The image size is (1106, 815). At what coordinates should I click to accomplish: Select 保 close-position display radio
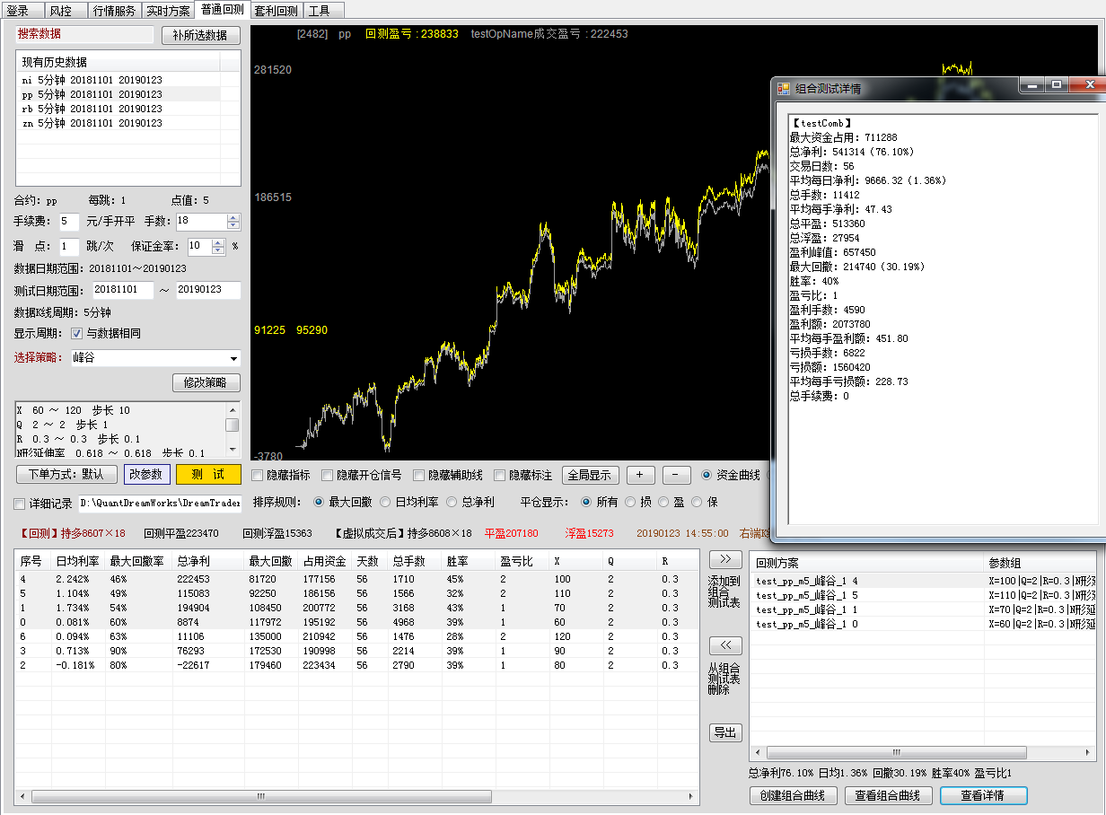coord(698,503)
